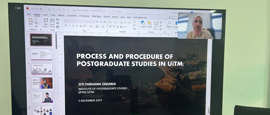Screen dimensions: 270x115
Task: Pick the font color
Action: 103,26
